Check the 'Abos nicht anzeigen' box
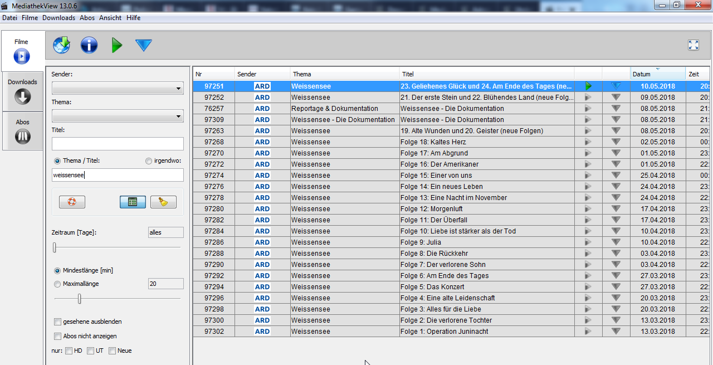 (57, 336)
